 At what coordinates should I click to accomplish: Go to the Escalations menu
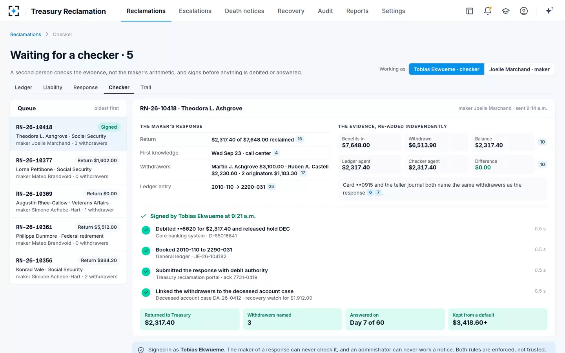(x=195, y=11)
